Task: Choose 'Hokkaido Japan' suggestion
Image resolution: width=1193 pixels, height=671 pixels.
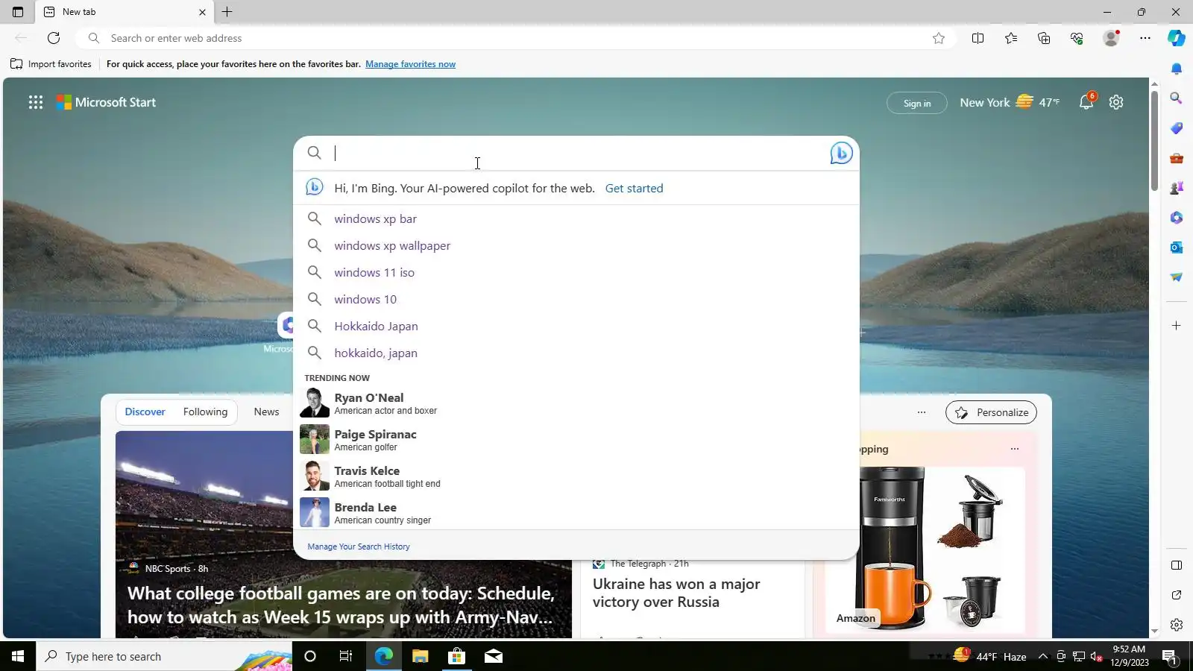Action: tap(576, 326)
